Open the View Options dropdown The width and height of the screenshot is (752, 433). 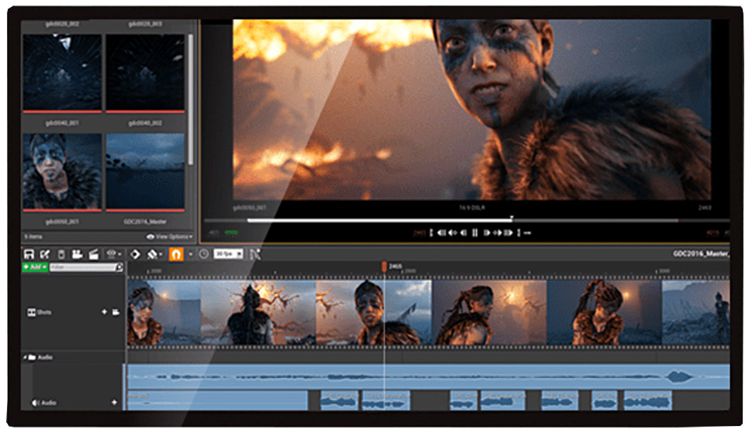pos(169,236)
